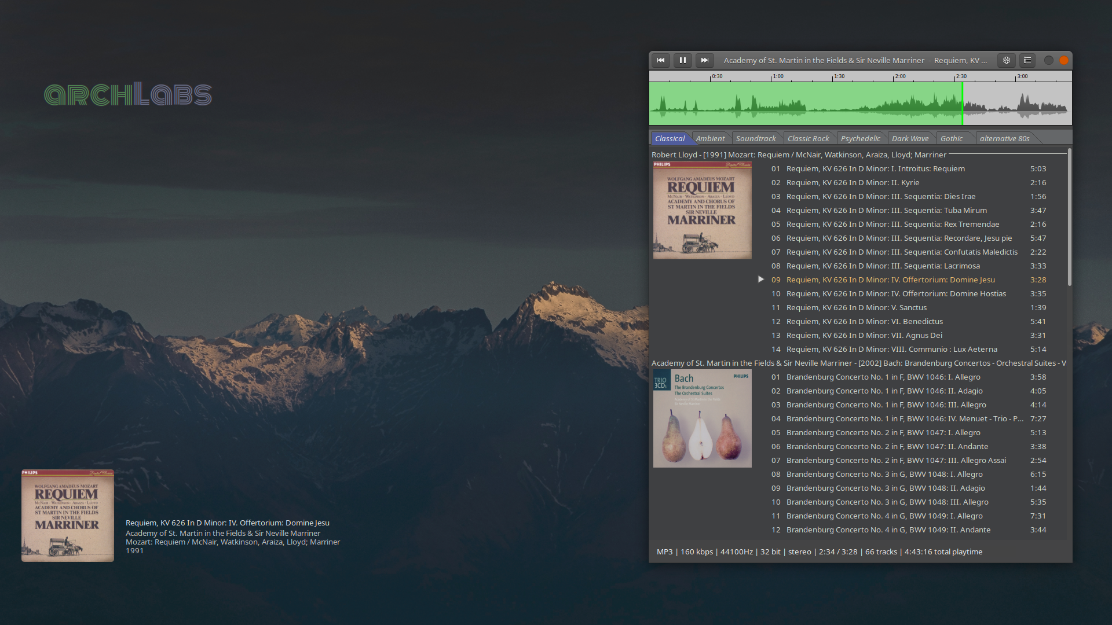
Task: Switch to alternative 80s playlist tab
Action: pyautogui.click(x=1004, y=139)
